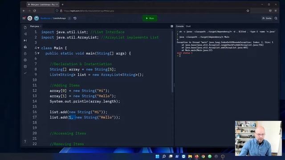Collapse the class Main fold arrow
The height and width of the screenshot is (160, 285).
pos(38,48)
